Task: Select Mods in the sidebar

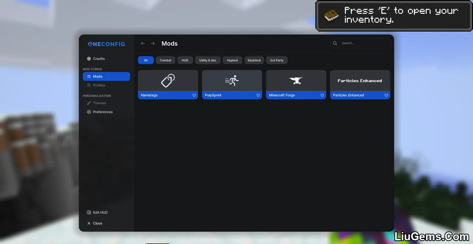Action: point(106,77)
